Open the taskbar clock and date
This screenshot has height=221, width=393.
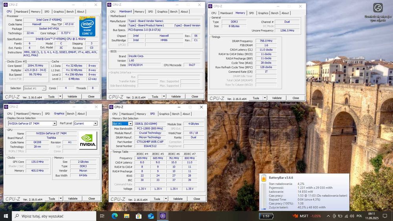click(x=372, y=216)
